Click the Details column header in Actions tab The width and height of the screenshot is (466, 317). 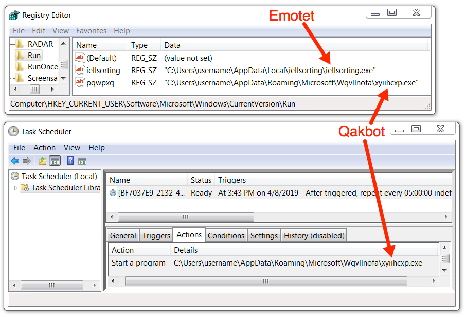pos(304,250)
